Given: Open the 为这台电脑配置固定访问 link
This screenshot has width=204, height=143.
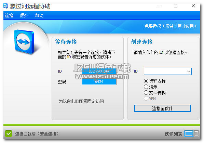Looking at the screenshot, I should click(81, 101).
